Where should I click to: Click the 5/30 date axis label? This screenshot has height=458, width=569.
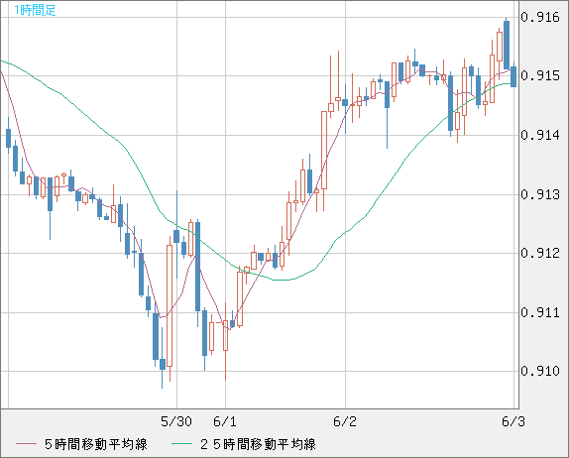176,421
